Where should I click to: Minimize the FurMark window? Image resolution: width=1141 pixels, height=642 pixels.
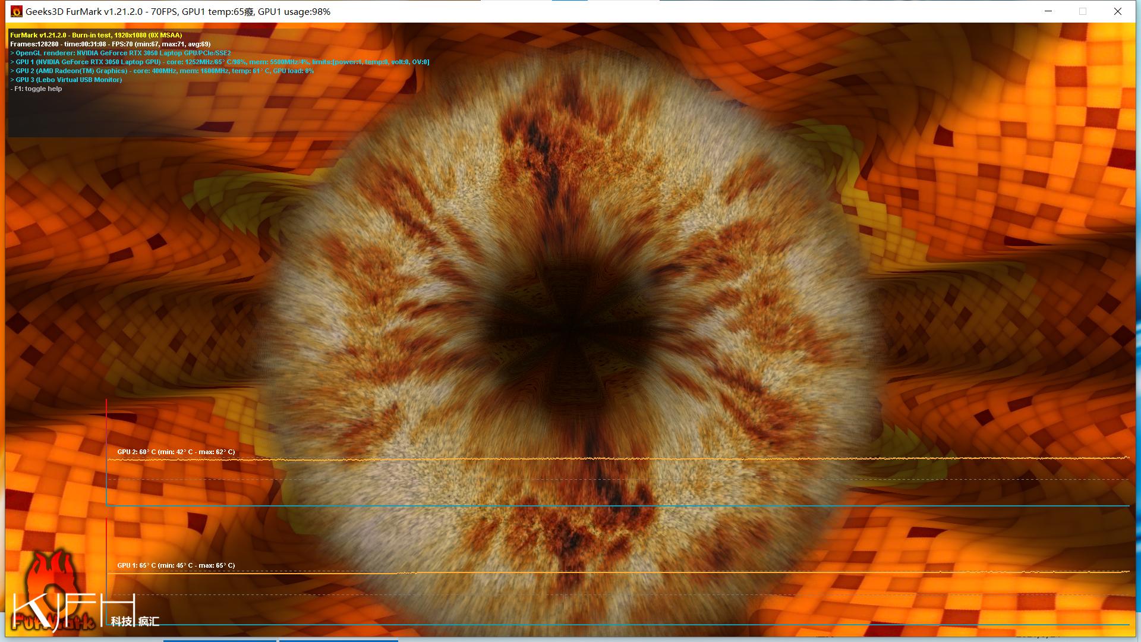coord(1048,11)
